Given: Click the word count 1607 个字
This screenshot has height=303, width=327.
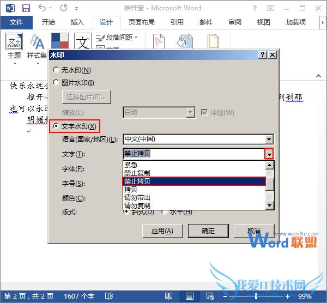Looking at the screenshot, I should pyautogui.click(x=79, y=296).
